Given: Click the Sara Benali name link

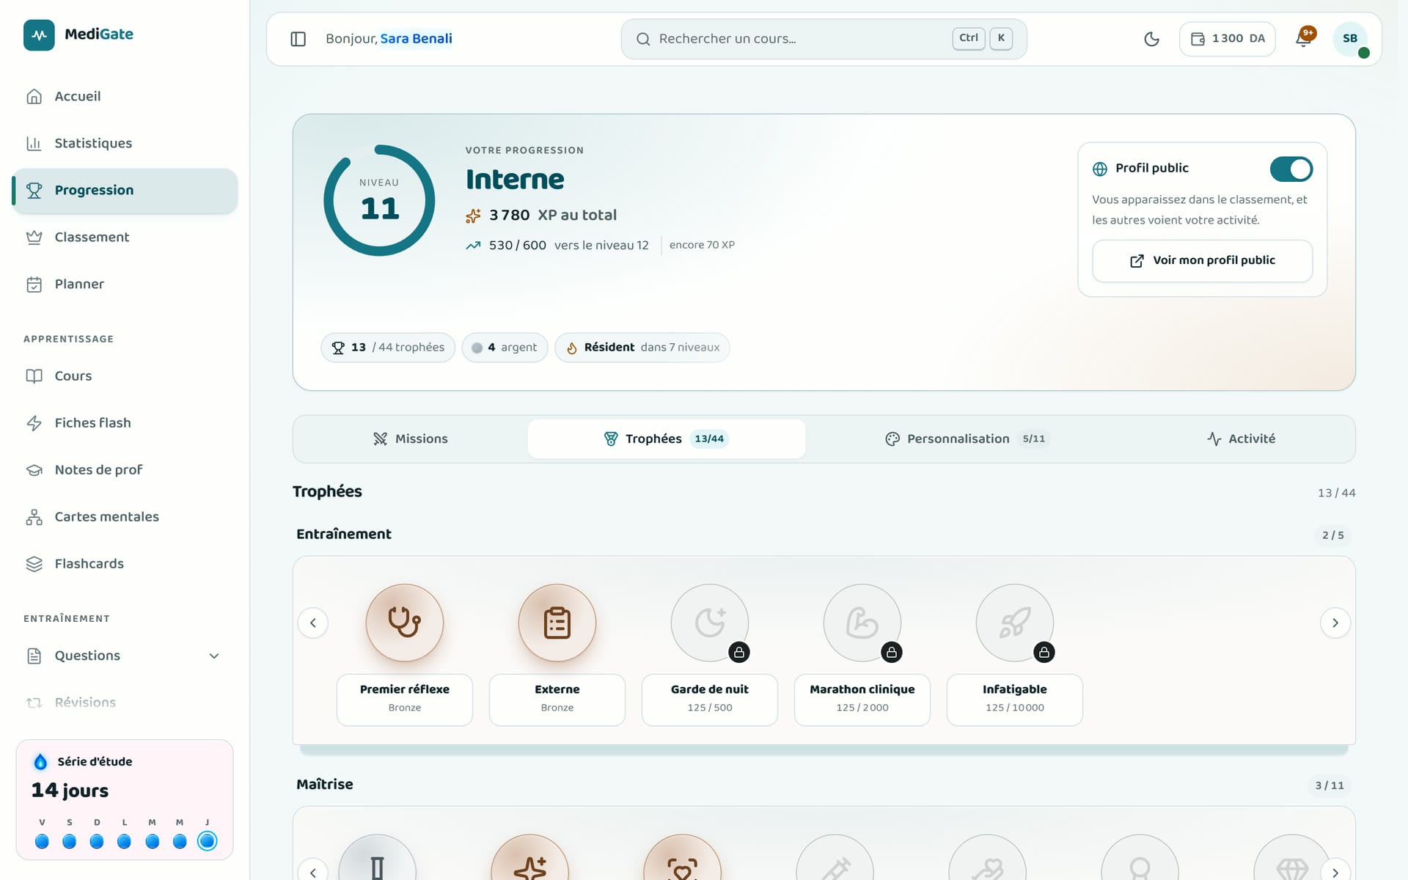Looking at the screenshot, I should point(416,39).
